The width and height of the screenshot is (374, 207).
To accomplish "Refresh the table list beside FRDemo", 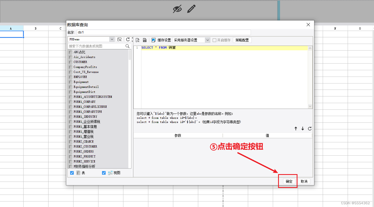I will point(128,40).
